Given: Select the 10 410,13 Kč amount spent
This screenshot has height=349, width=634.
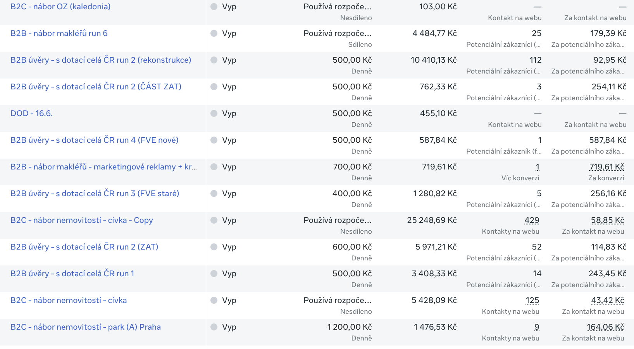Looking at the screenshot, I should tap(434, 60).
